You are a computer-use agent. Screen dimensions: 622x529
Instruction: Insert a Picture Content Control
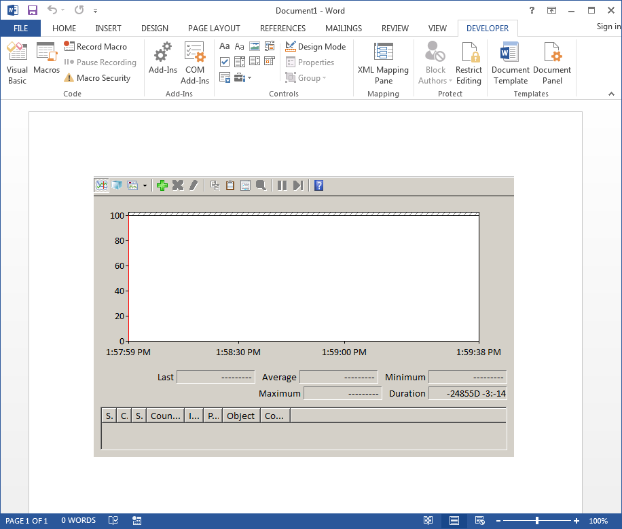[x=255, y=47]
